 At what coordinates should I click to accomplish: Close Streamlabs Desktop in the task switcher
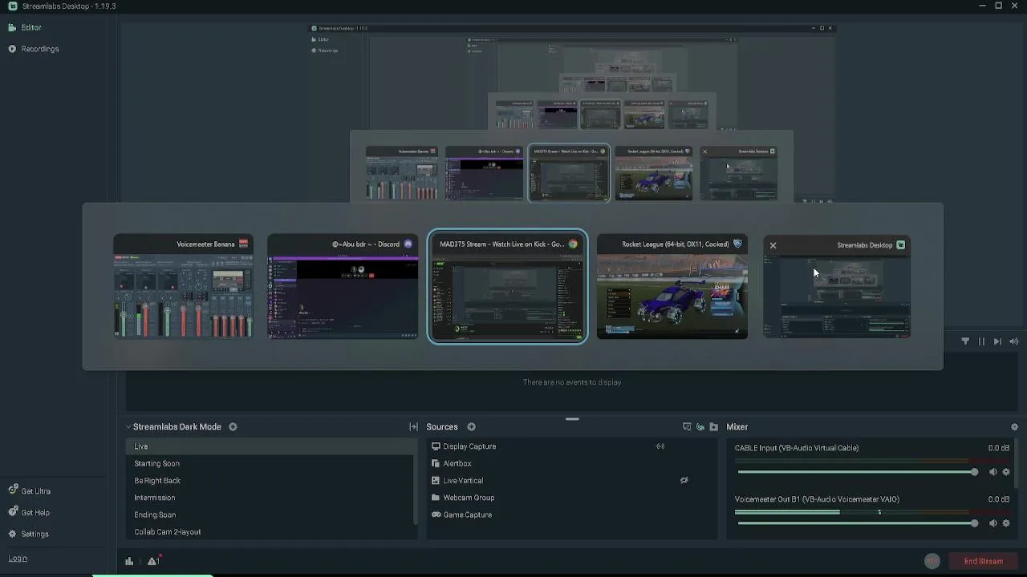pyautogui.click(x=773, y=245)
